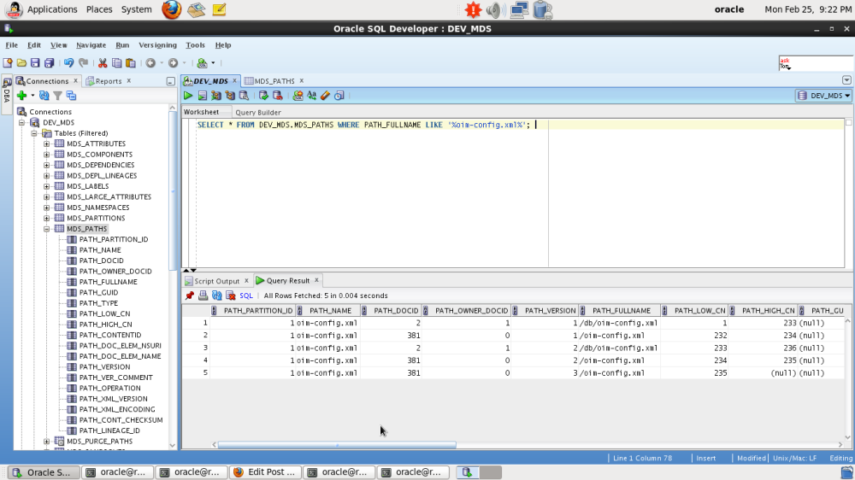
Task: Run statement with green play icon
Action: pos(188,96)
